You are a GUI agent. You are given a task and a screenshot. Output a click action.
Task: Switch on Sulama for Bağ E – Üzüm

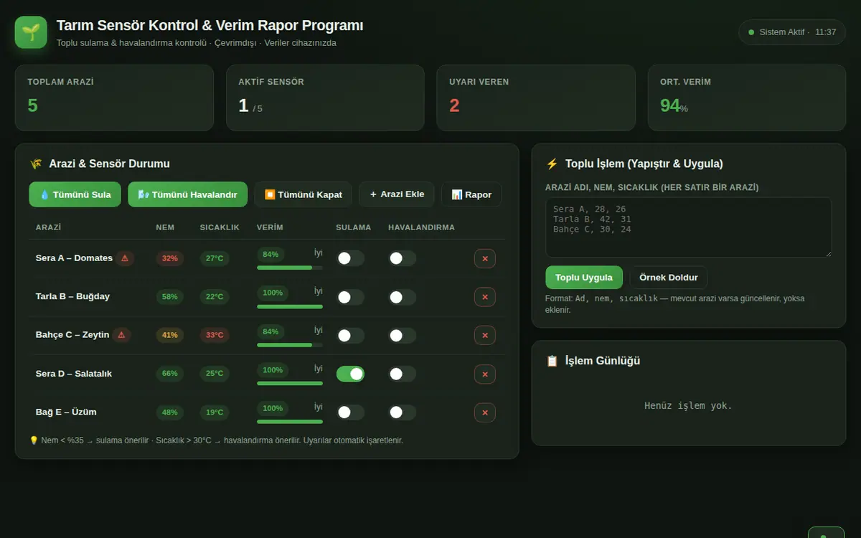(x=350, y=412)
